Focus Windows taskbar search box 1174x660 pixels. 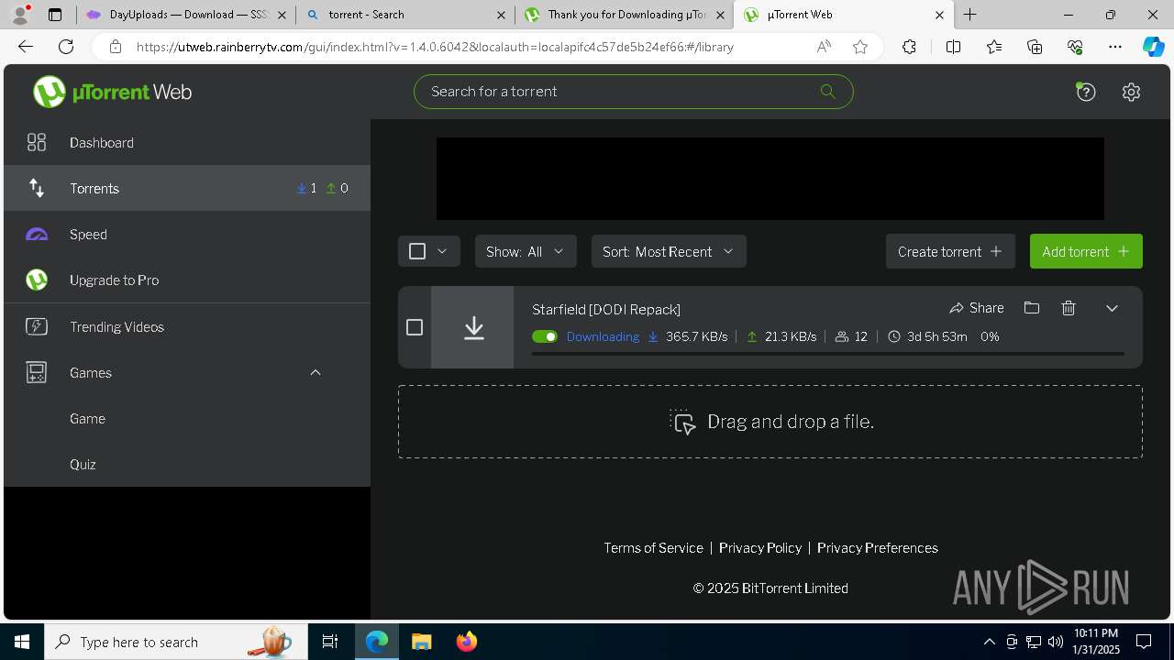[176, 642]
